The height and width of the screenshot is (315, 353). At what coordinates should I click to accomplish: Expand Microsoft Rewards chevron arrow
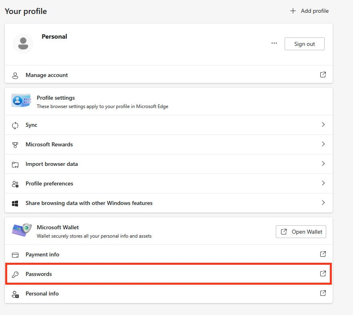click(x=323, y=144)
